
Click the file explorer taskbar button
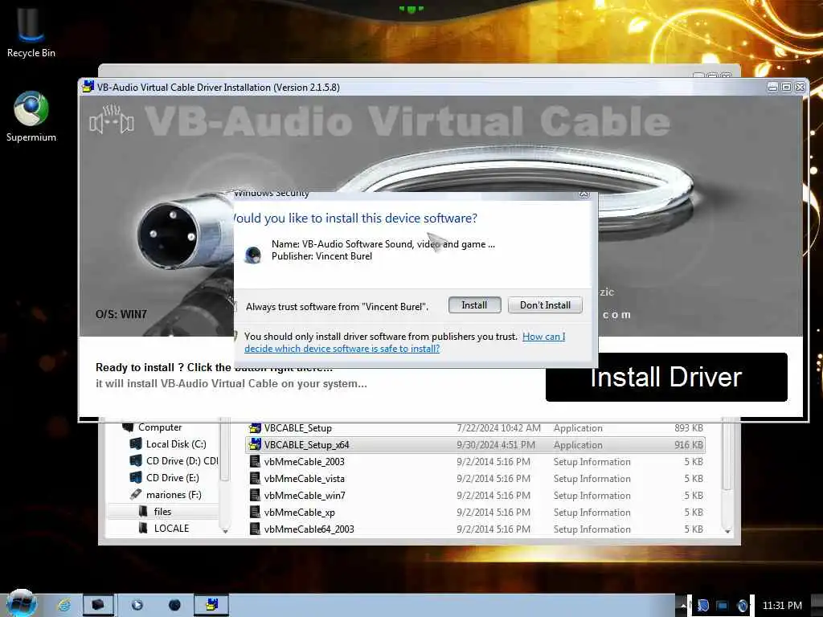[x=98, y=605]
